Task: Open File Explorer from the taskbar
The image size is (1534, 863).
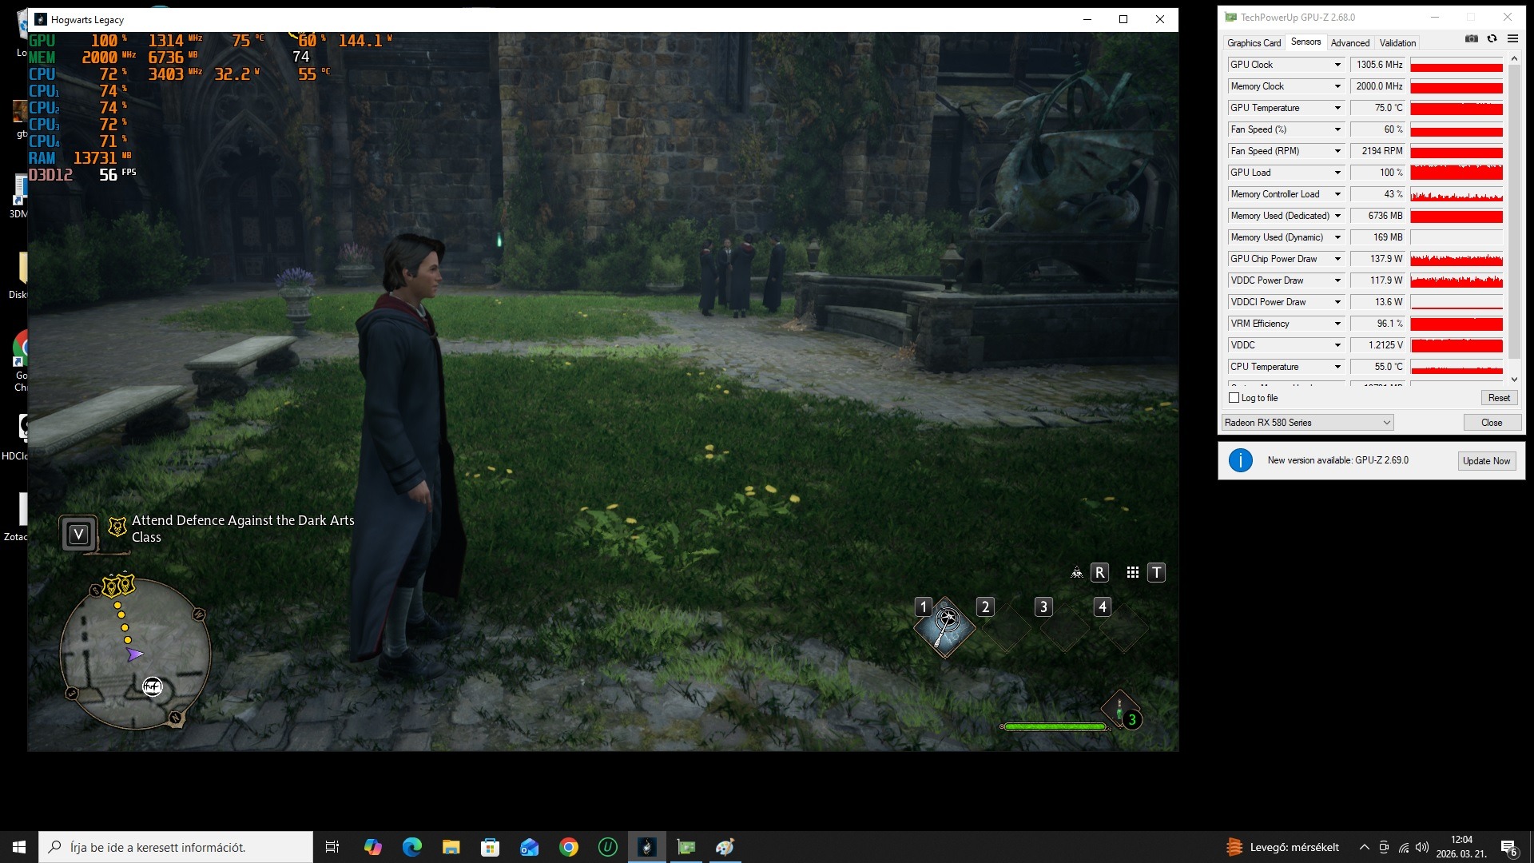Action: pos(451,847)
